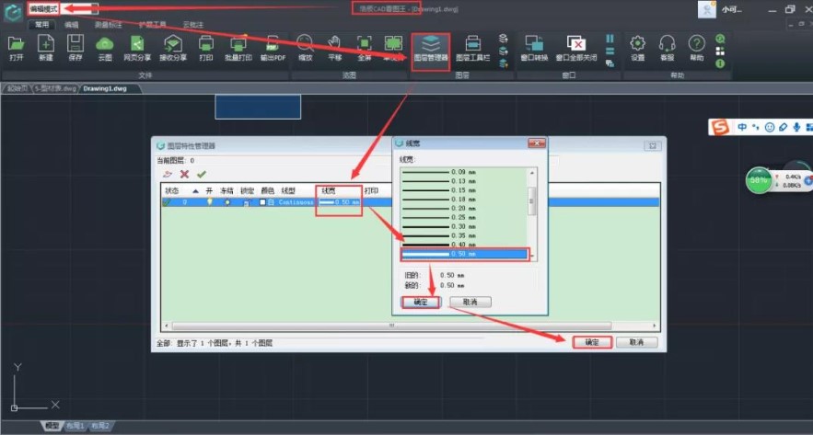Screen dimensions: 813x435
Task: Toggle layer 0 on/off lightbulb
Action: 210,202
